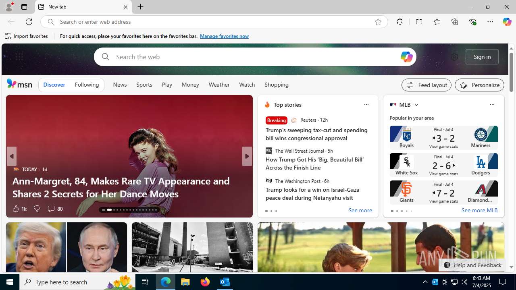516x290 pixels.
Task: Add this page to favorites star
Action: (378, 22)
